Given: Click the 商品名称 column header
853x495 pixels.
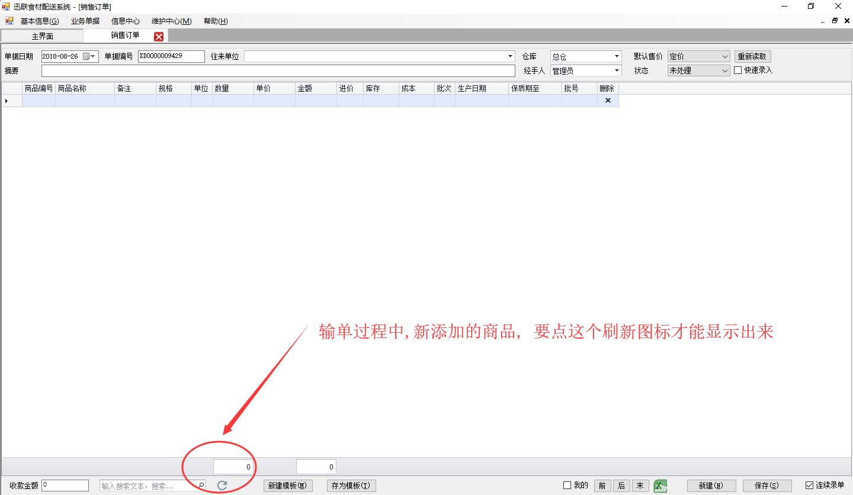Looking at the screenshot, I should [x=85, y=88].
